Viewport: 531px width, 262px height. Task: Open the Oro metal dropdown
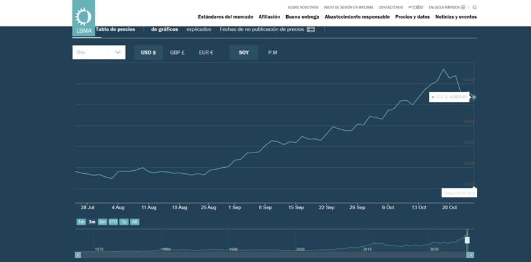(99, 52)
